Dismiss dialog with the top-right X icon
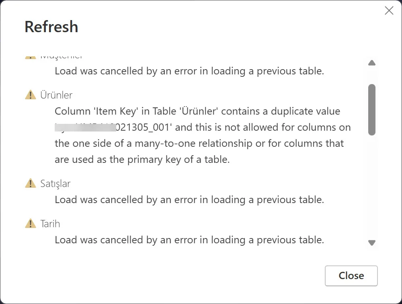 pyautogui.click(x=389, y=11)
